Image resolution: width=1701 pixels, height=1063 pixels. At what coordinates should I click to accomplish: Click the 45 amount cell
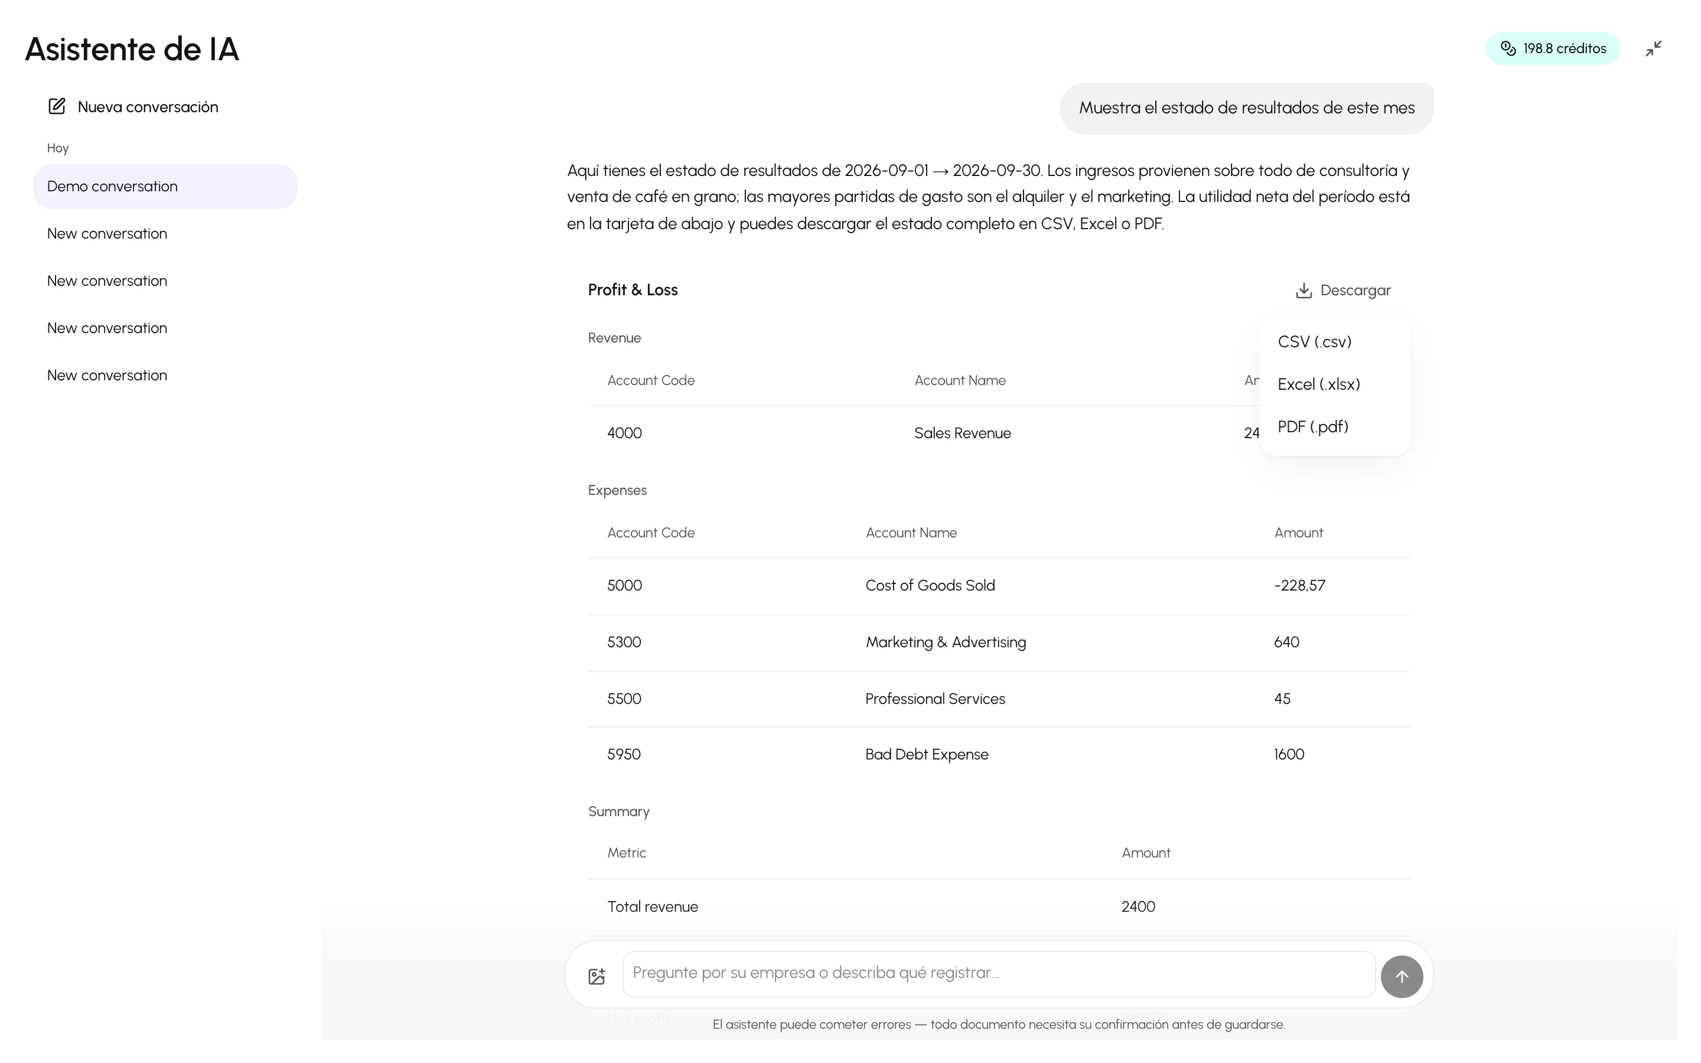1282,699
